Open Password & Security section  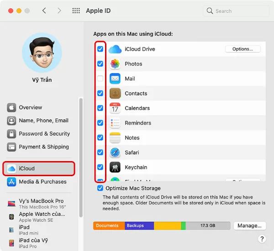coord(44,134)
